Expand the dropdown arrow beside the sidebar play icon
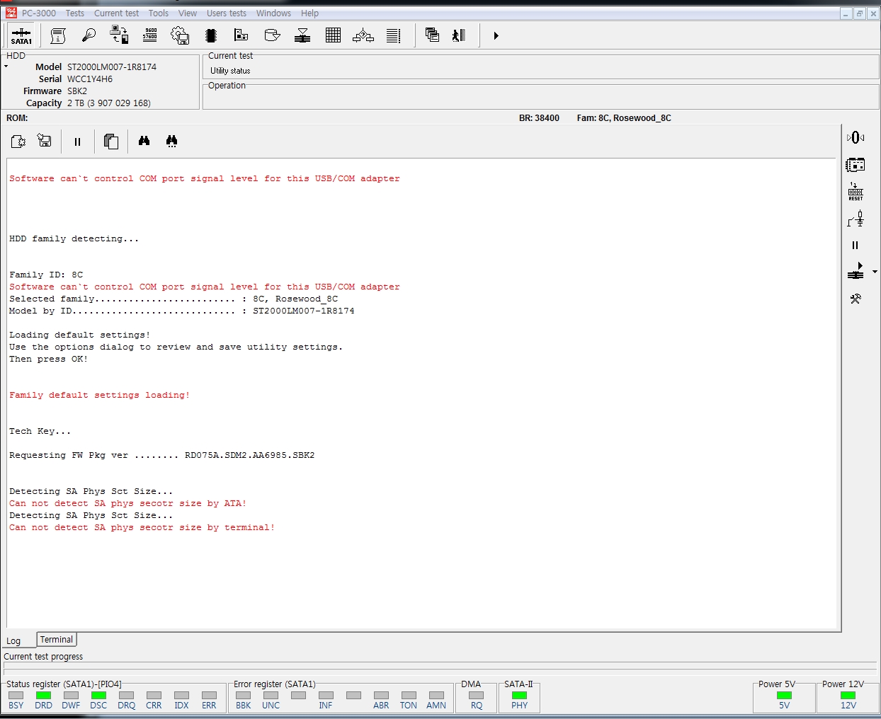881x719 pixels. pos(875,272)
